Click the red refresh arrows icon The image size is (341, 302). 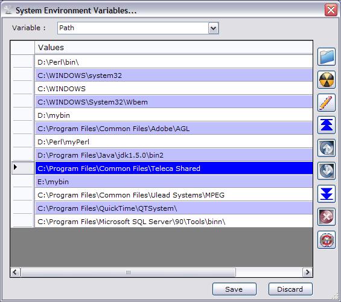pyautogui.click(x=327, y=240)
